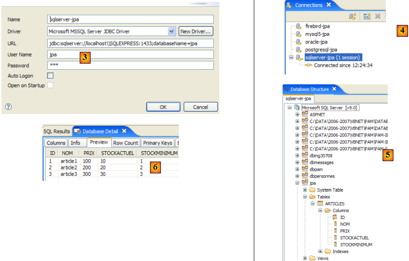Open a new SQL editor from toolbar
This screenshot has width=409, height=261.
click(x=367, y=16)
